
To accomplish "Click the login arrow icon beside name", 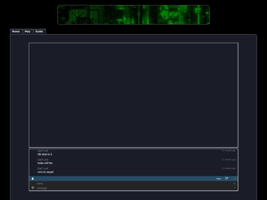I will [234, 183].
